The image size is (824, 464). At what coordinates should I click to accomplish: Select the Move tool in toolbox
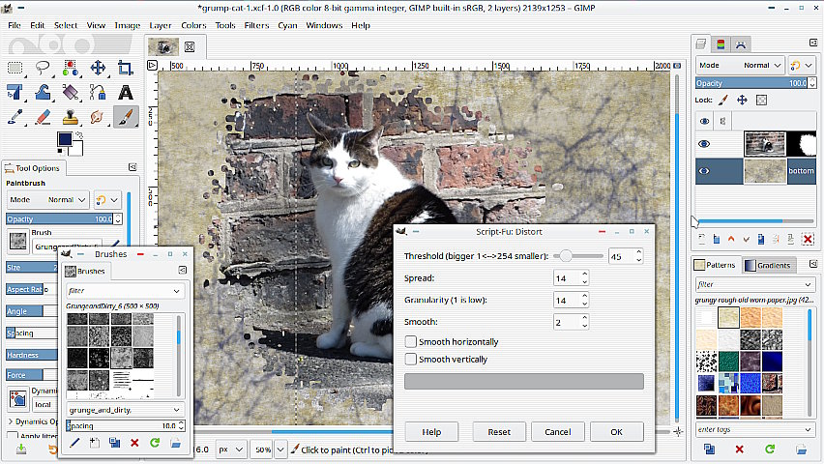click(x=98, y=68)
